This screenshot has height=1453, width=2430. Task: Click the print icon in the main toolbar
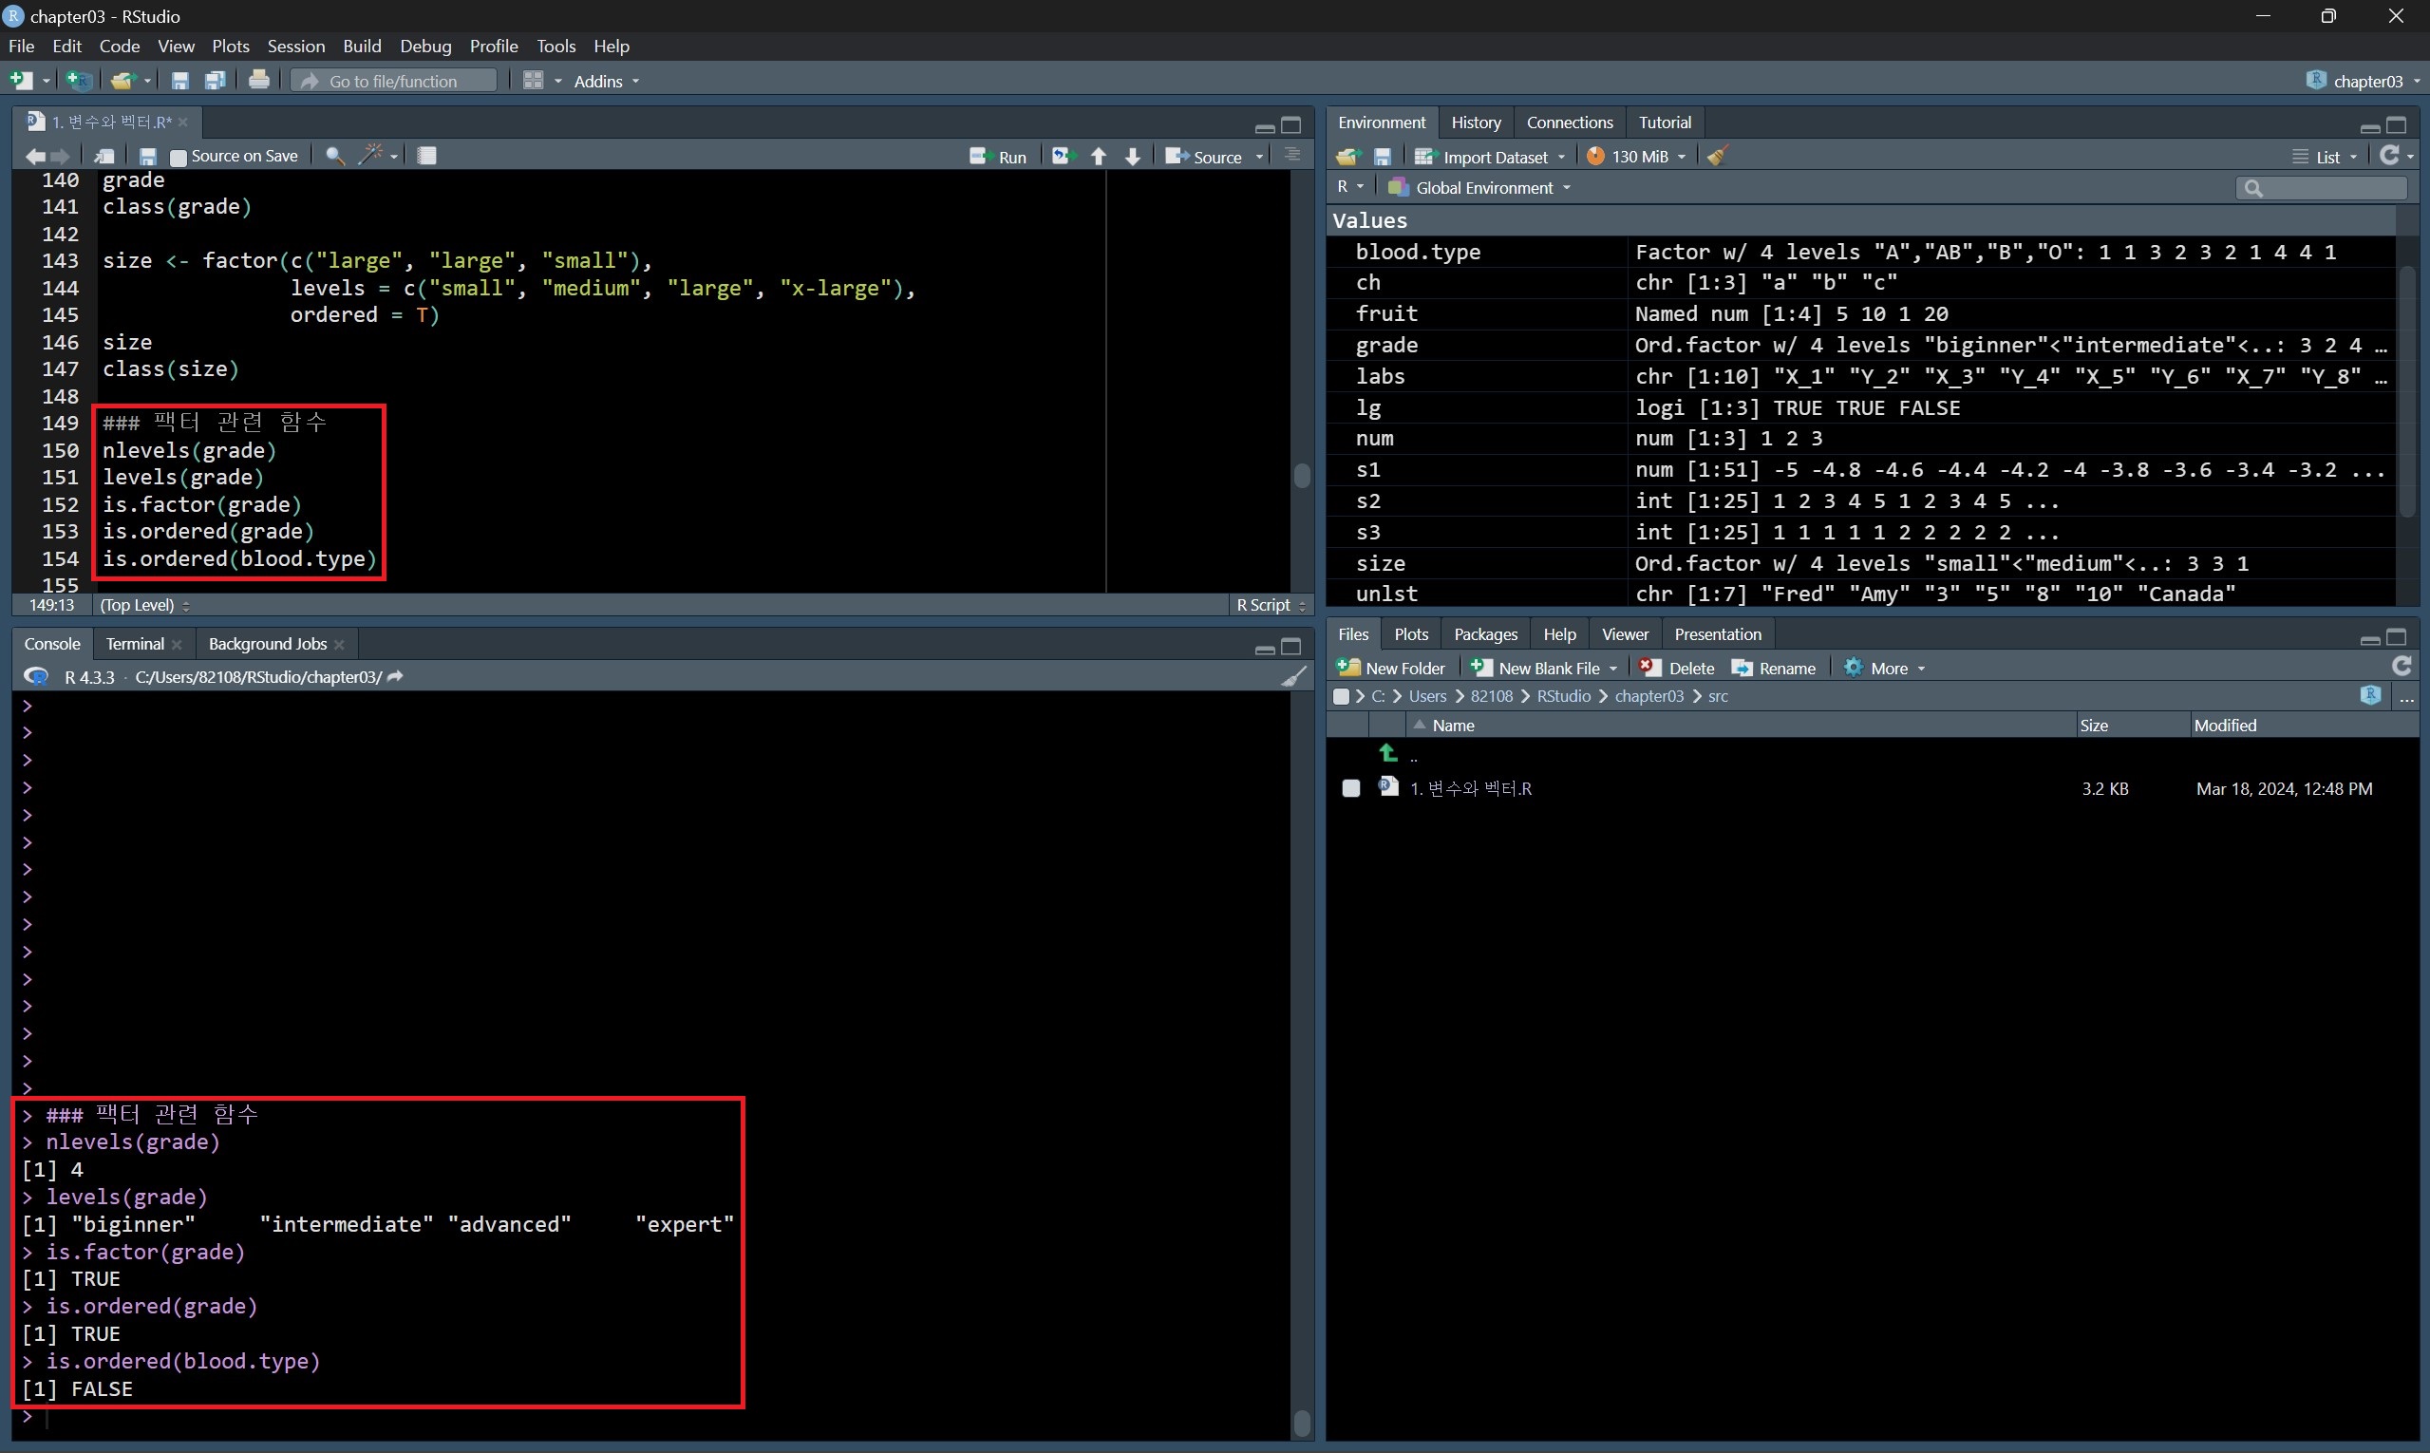pyautogui.click(x=258, y=81)
